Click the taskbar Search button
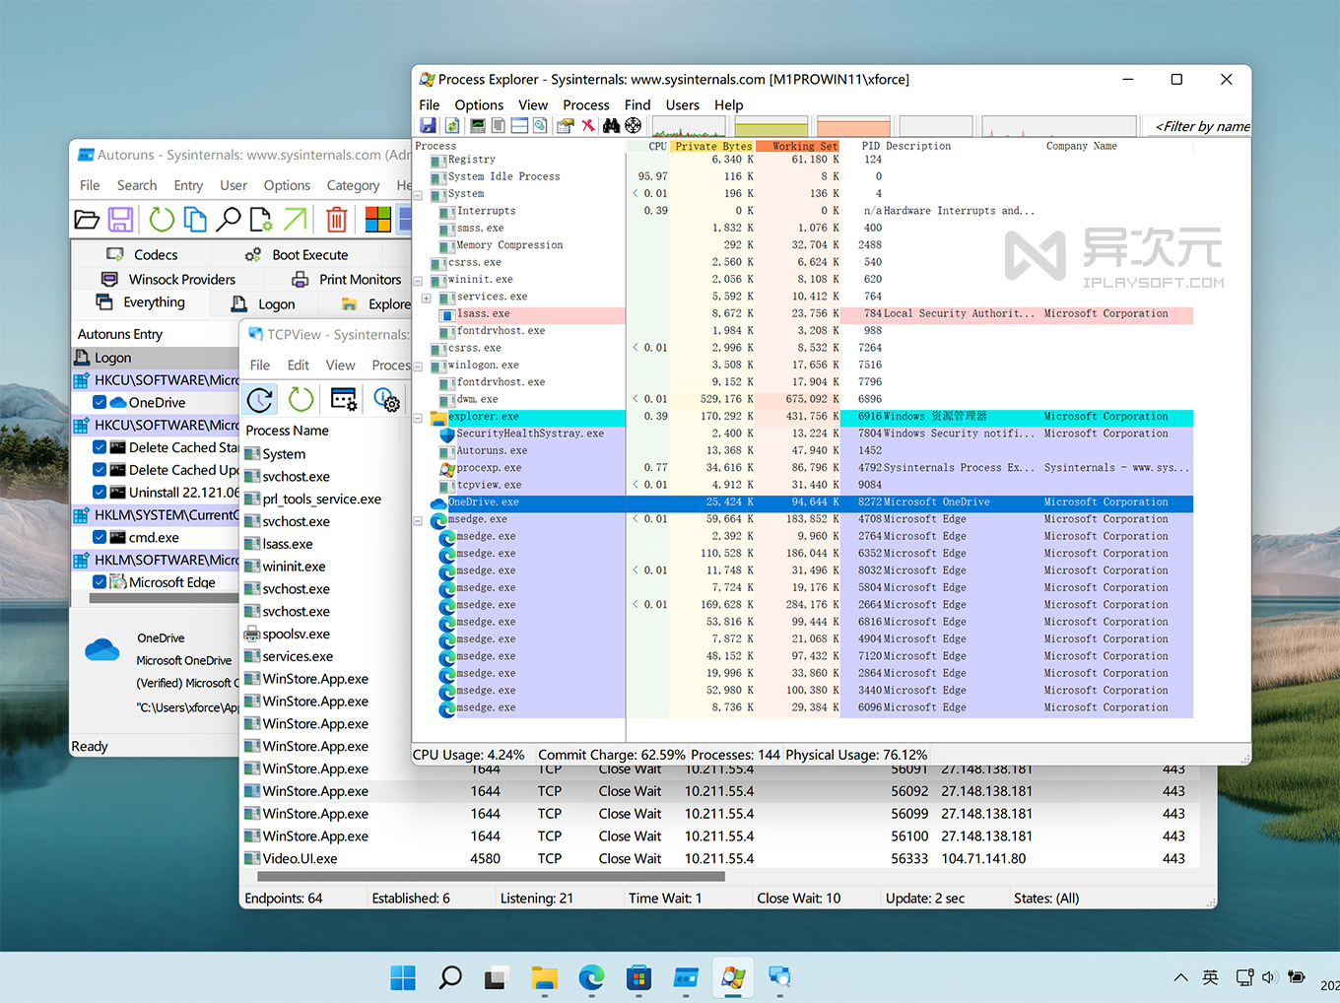 tap(450, 977)
